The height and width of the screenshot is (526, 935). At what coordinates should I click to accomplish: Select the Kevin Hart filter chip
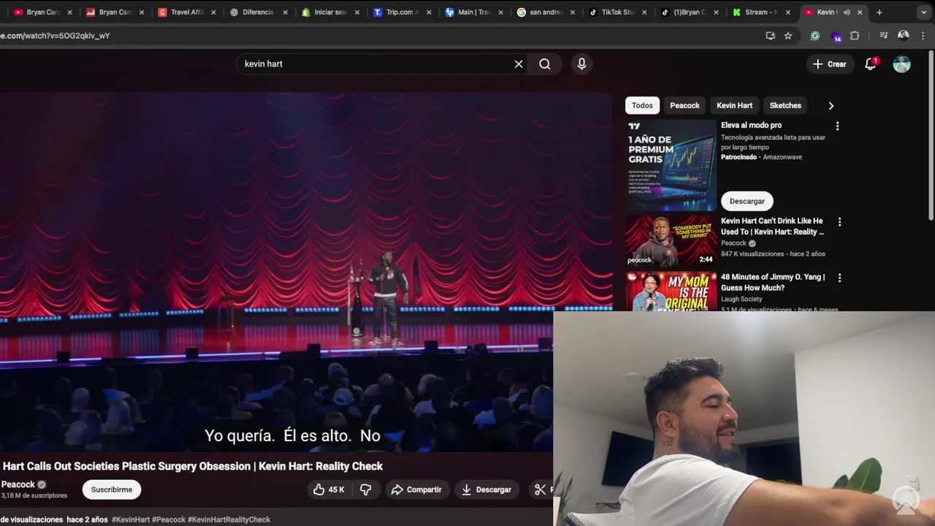(734, 106)
